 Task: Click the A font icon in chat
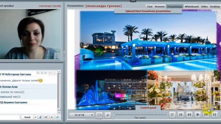(52, 117)
